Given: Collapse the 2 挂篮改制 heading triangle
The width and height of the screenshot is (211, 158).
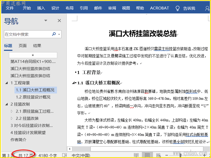Looking at the screenshot, I should pos(6,104).
